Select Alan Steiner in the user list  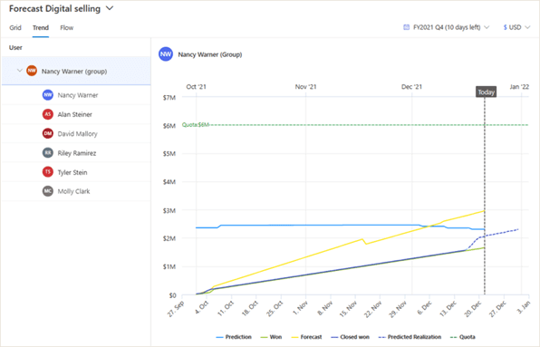click(76, 114)
